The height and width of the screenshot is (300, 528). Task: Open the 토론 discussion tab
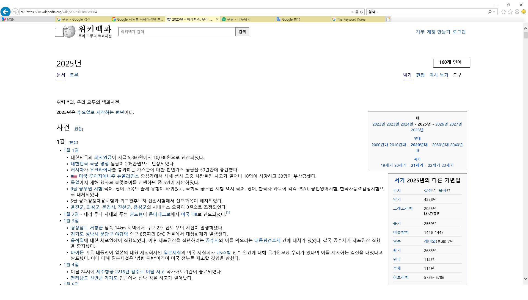click(74, 75)
